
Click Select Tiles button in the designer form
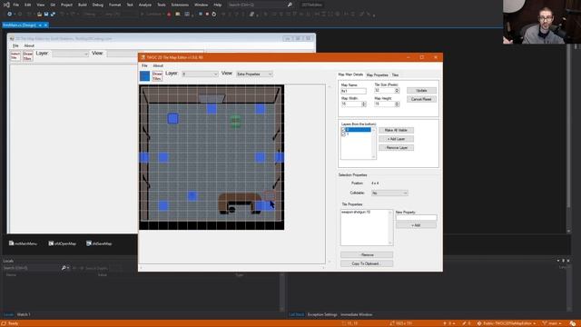coord(15,55)
